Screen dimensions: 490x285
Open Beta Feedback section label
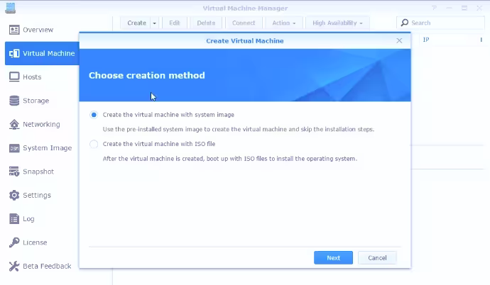point(47,267)
